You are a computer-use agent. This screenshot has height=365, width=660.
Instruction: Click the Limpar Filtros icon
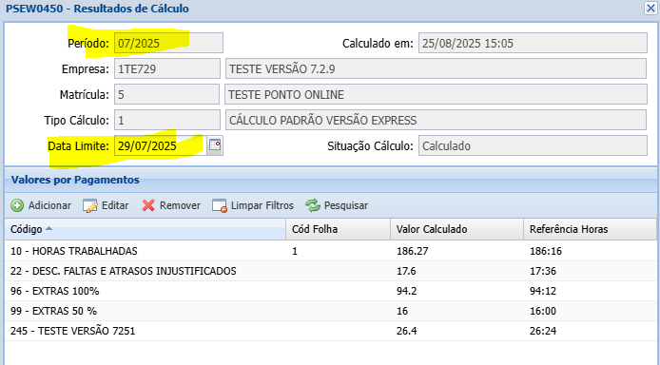coord(220,205)
